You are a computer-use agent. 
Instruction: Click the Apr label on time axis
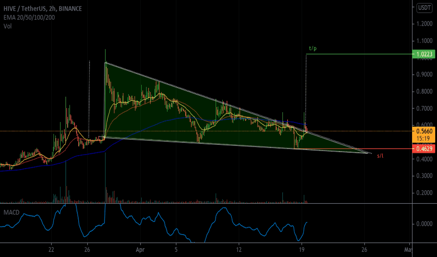pyautogui.click(x=140, y=250)
